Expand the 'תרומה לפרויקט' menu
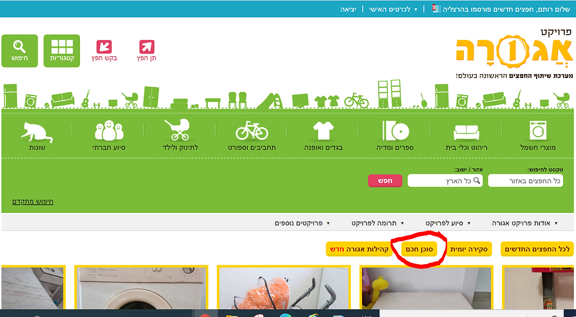The width and height of the screenshot is (576, 317). tap(378, 223)
